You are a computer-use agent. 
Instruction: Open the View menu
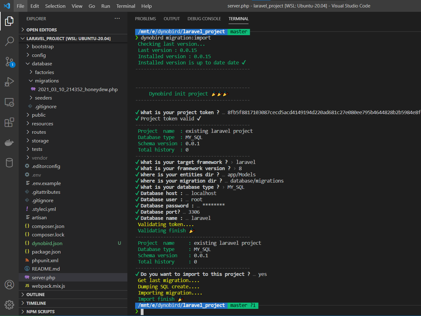(77, 6)
